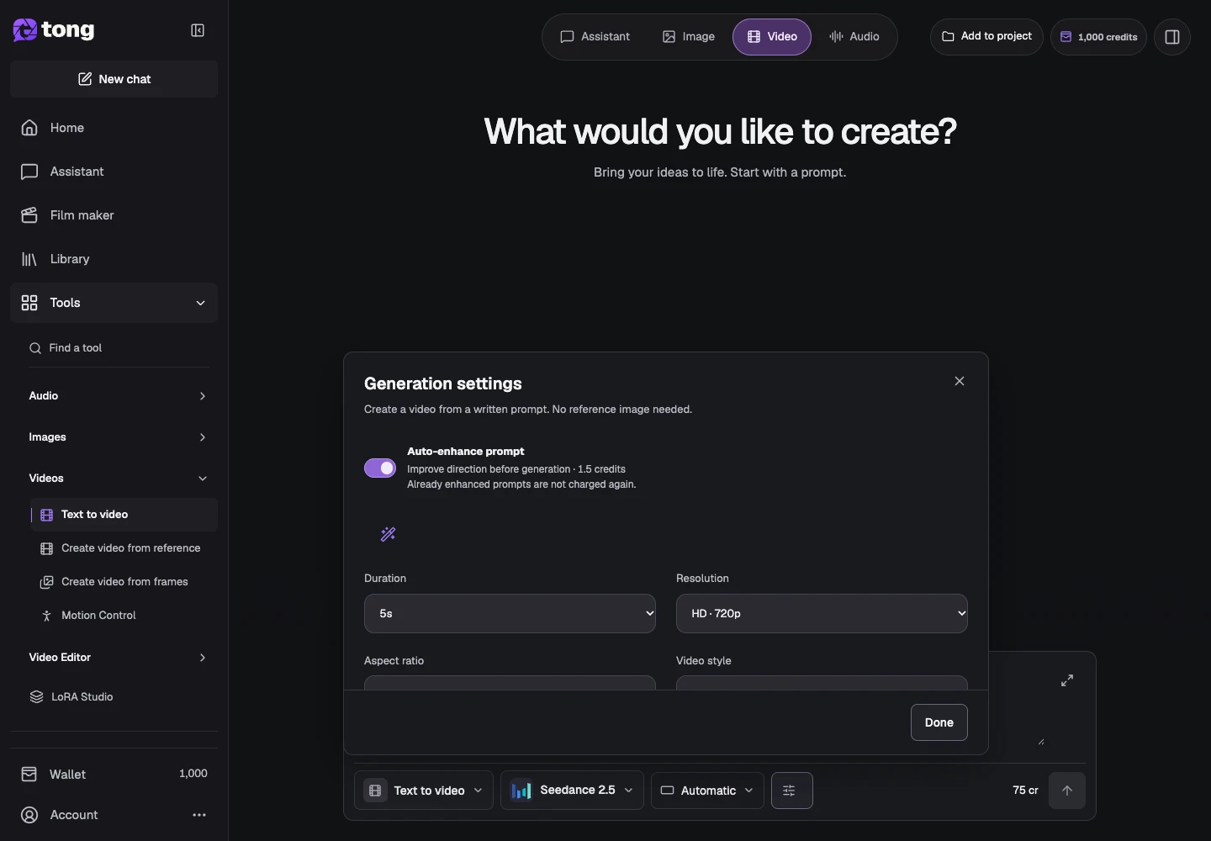Open the Text to video mode dropdown
1211x841 pixels.
point(424,791)
